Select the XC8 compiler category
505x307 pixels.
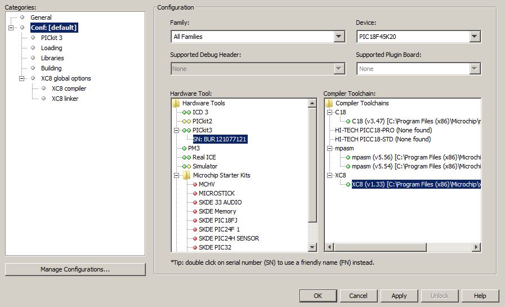pos(69,88)
